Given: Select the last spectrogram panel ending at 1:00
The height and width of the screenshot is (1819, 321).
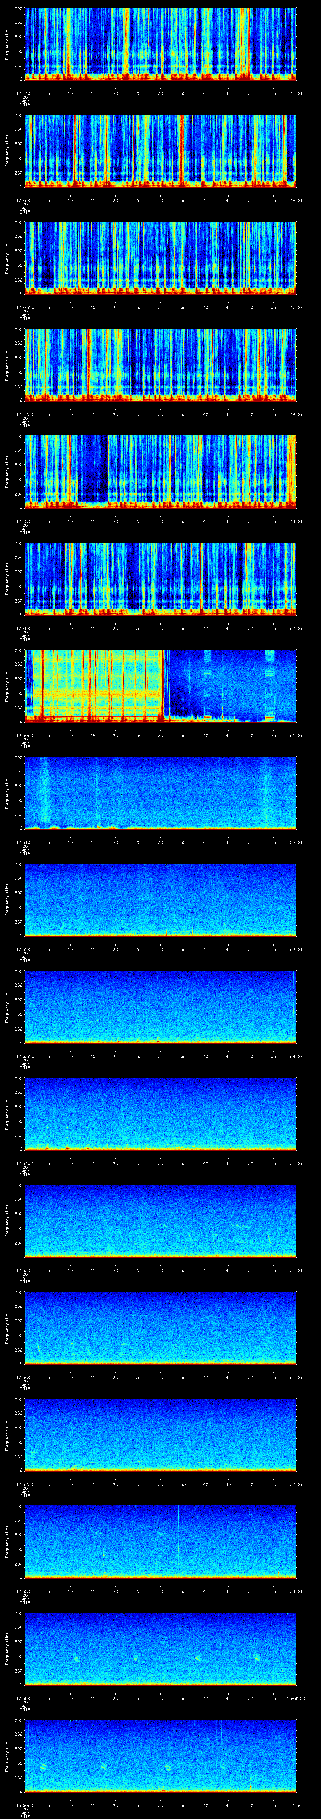Looking at the screenshot, I should pyautogui.click(x=160, y=1755).
